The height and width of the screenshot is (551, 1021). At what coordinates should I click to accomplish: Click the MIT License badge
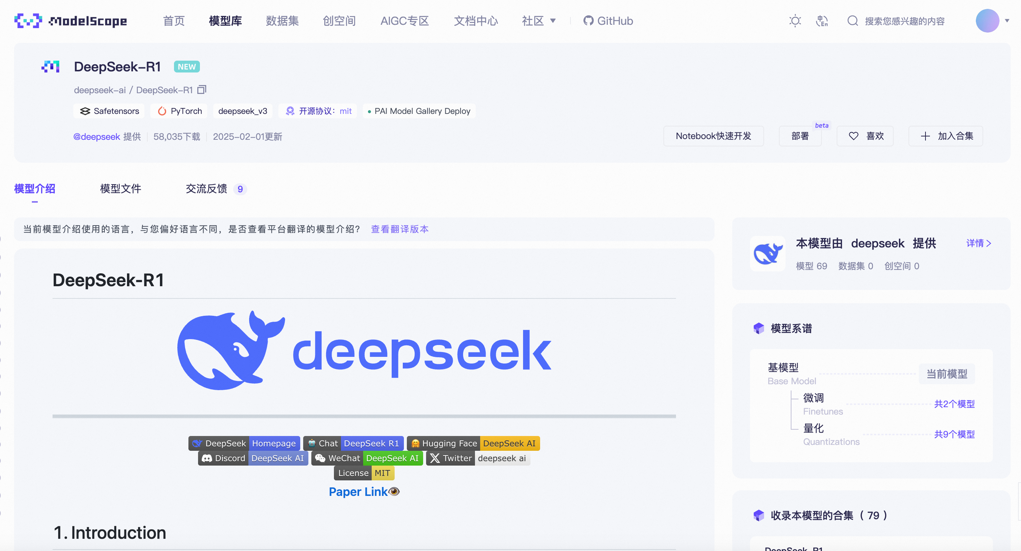coord(364,473)
